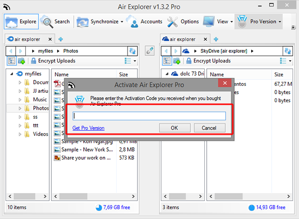Click the refresh icon in left address bar

click(132, 51)
